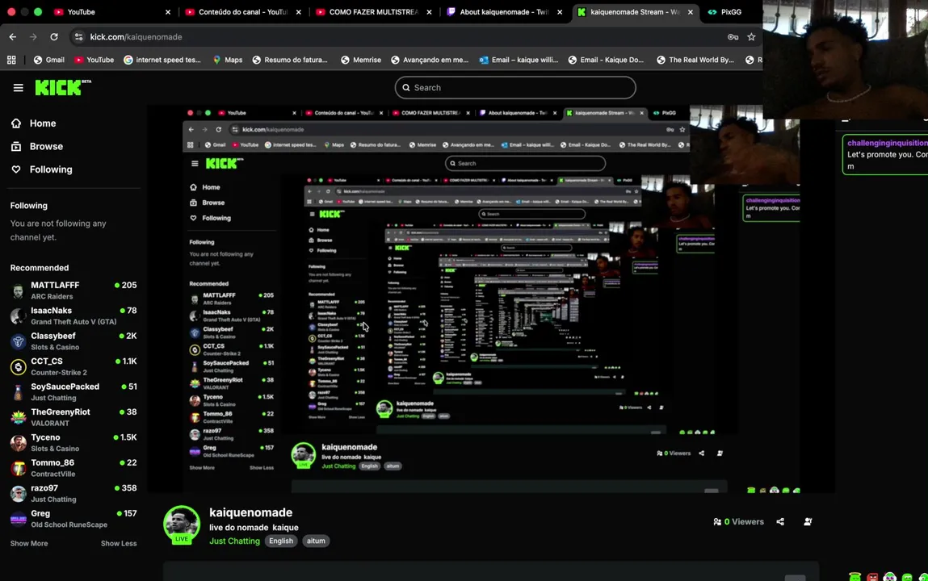
Task: Go to Home in the sidebar
Action: (x=34, y=123)
